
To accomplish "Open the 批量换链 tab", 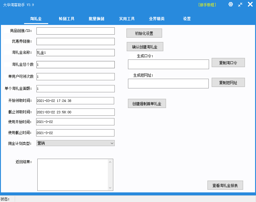I will (96, 19).
